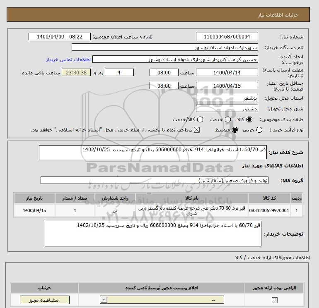This screenshot has height=308, width=319.
Task: Click the request creator field حسین کرامت
Action: point(175,60)
